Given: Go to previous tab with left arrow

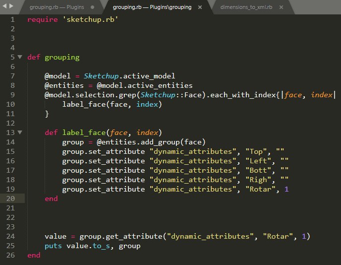Looking at the screenshot, I should pyautogui.click(x=4, y=6).
